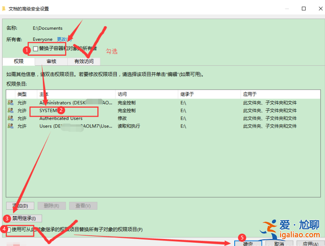The width and height of the screenshot is (325, 246).
Task: Toggle the replace child object permissions checkbox
Action: pos(9,229)
